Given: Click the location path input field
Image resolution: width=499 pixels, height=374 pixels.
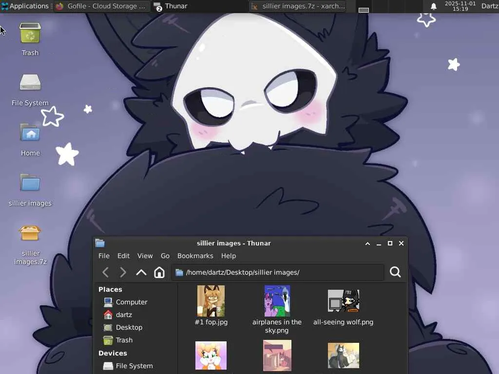Looking at the screenshot, I should [277, 272].
